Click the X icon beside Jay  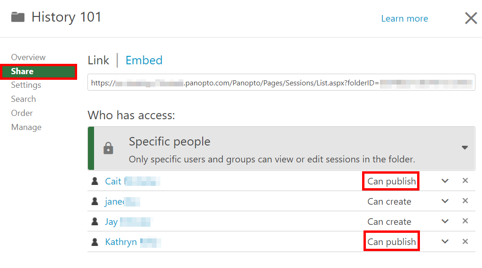[x=465, y=221]
